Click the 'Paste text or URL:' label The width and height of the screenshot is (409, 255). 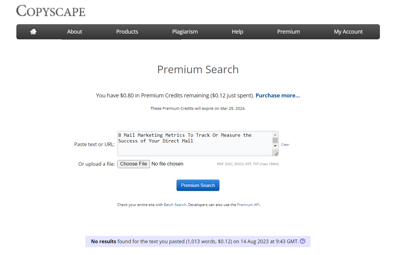[95, 144]
